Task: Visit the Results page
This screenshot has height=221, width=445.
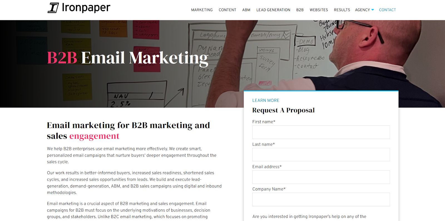Action: pyautogui.click(x=342, y=10)
